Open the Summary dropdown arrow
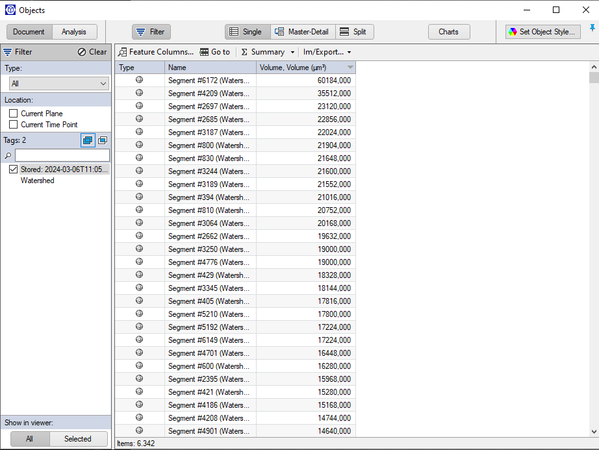Screen dimensions: 599x450 [x=293, y=52]
